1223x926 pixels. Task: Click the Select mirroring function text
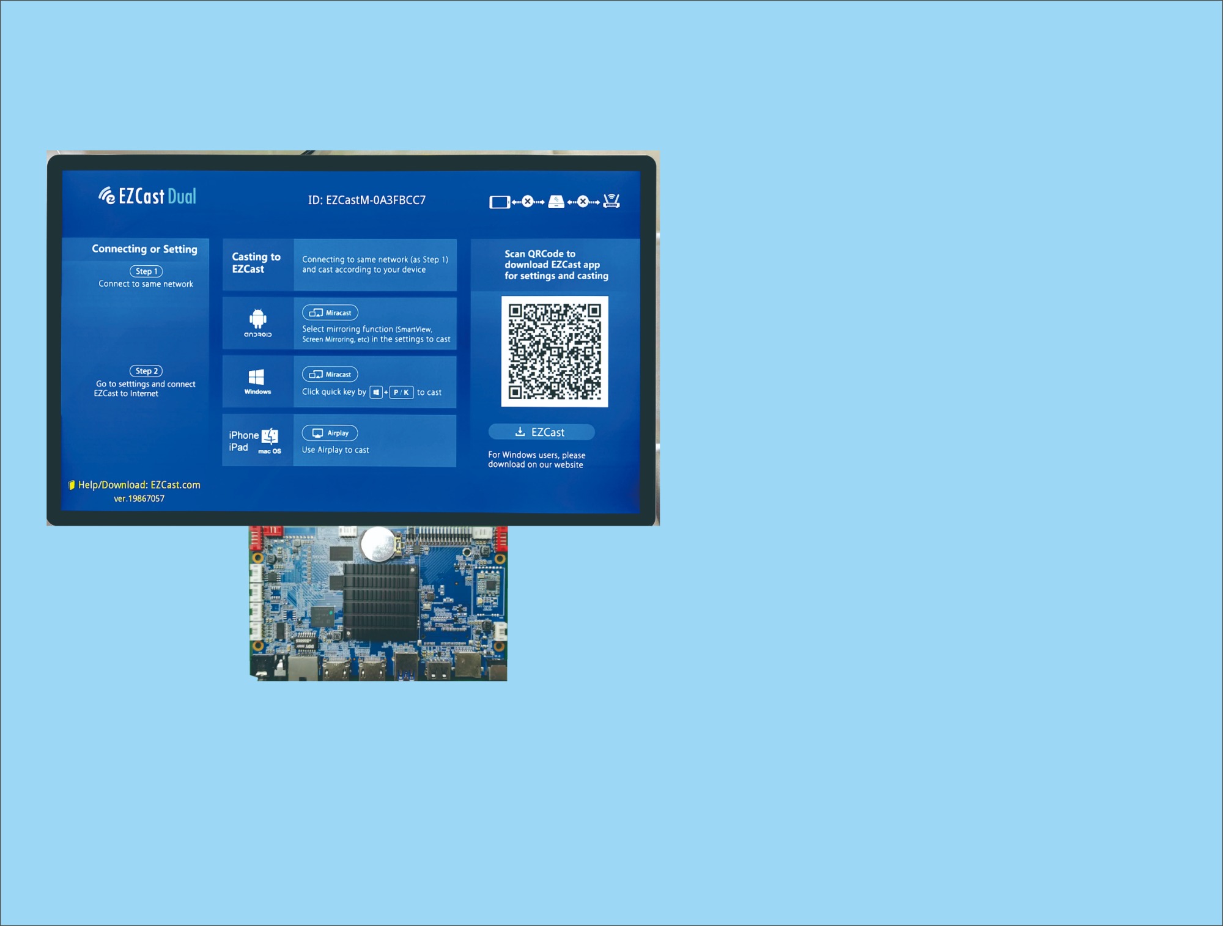(376, 334)
